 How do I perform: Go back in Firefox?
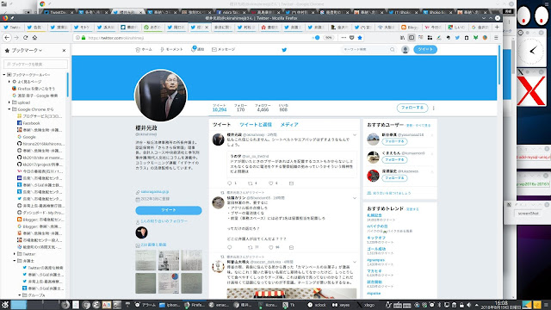(x=7, y=38)
